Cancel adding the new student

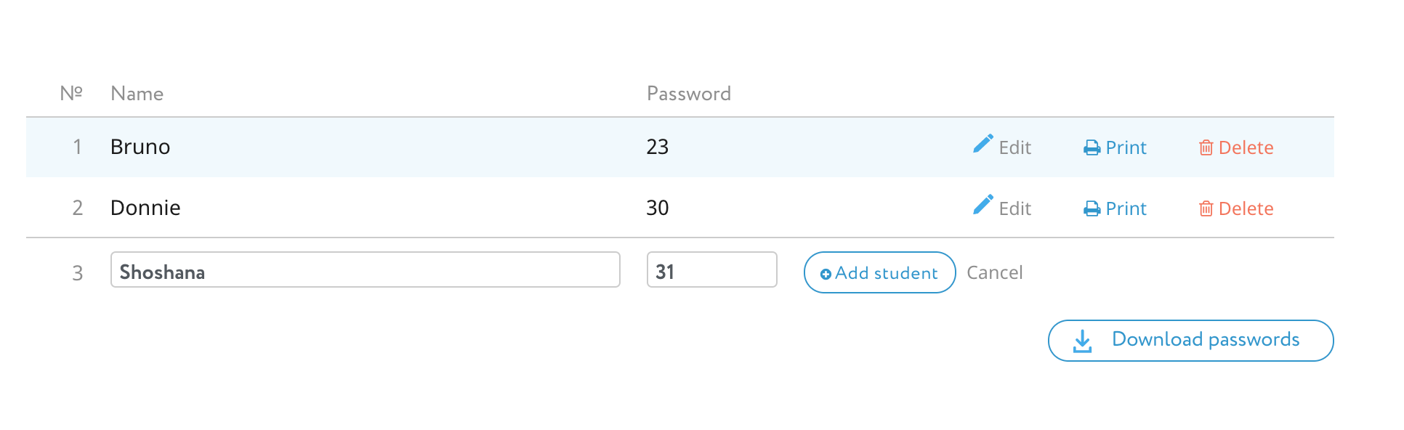pos(994,272)
